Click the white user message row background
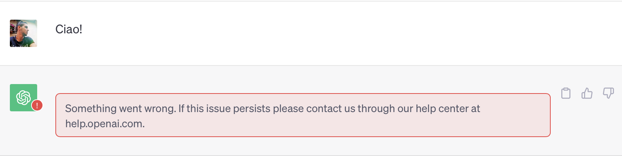 pyautogui.click(x=311, y=33)
